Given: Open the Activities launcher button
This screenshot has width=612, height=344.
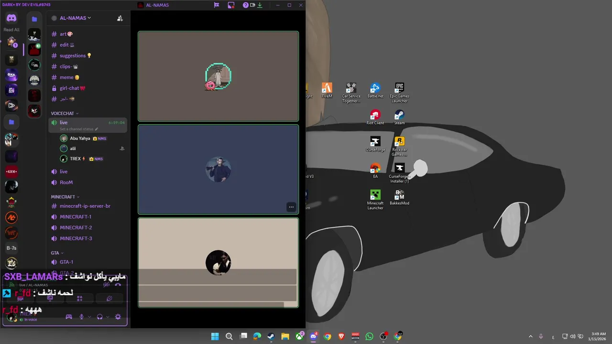Looking at the screenshot, I should click(79, 299).
